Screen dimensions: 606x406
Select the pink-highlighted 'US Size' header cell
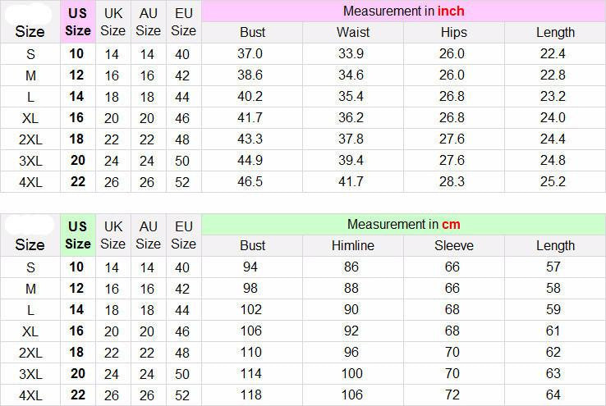tap(78, 22)
